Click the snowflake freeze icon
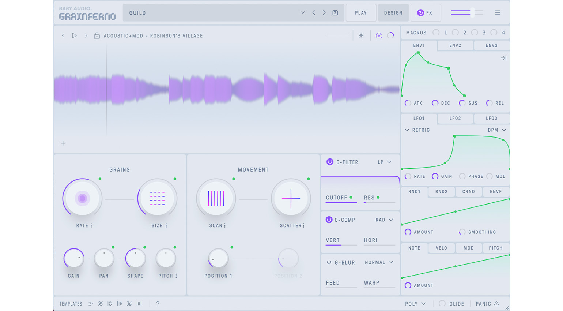Image resolution: width=563 pixels, height=311 pixels. coord(361,36)
